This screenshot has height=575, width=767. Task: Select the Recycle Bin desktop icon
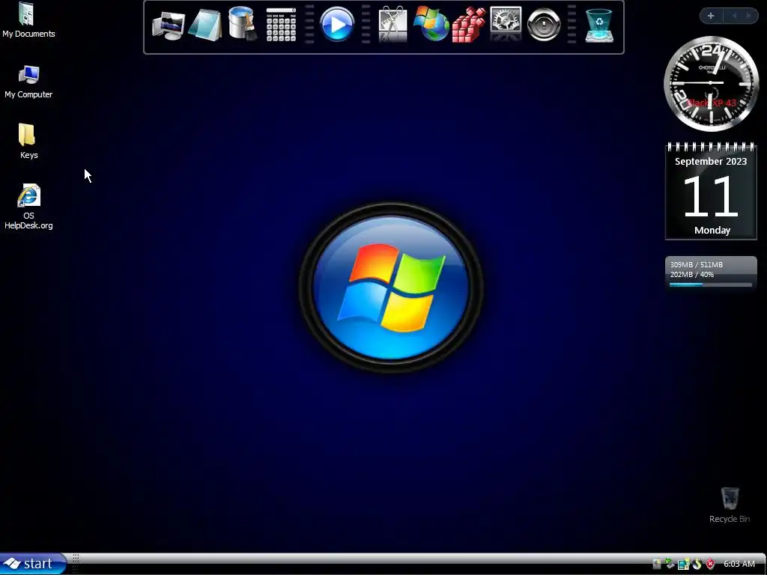pyautogui.click(x=730, y=505)
